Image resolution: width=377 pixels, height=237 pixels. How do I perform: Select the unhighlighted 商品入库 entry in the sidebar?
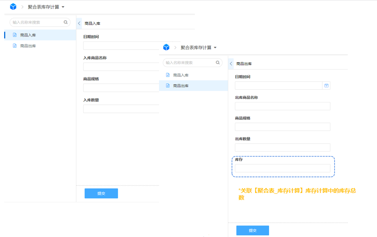180,75
